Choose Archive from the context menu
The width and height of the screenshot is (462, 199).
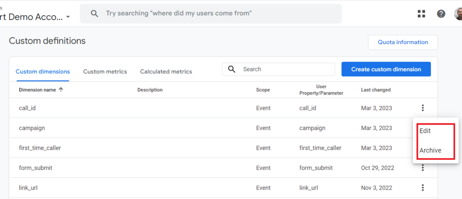click(430, 150)
